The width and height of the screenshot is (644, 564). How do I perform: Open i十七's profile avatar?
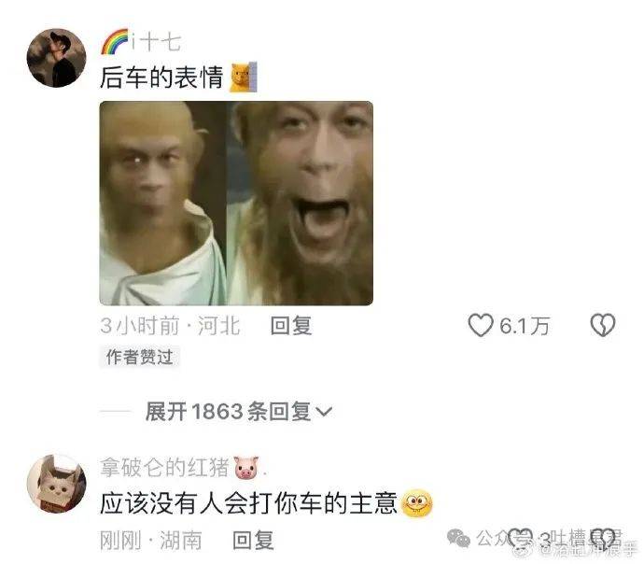coord(56,58)
